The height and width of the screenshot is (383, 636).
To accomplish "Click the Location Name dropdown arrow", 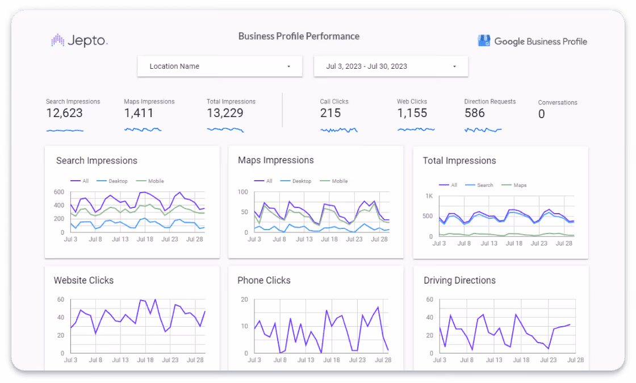I will click(x=289, y=66).
